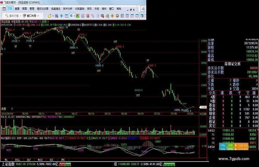Click the pink icon at menu bar's right end

(143, 9)
